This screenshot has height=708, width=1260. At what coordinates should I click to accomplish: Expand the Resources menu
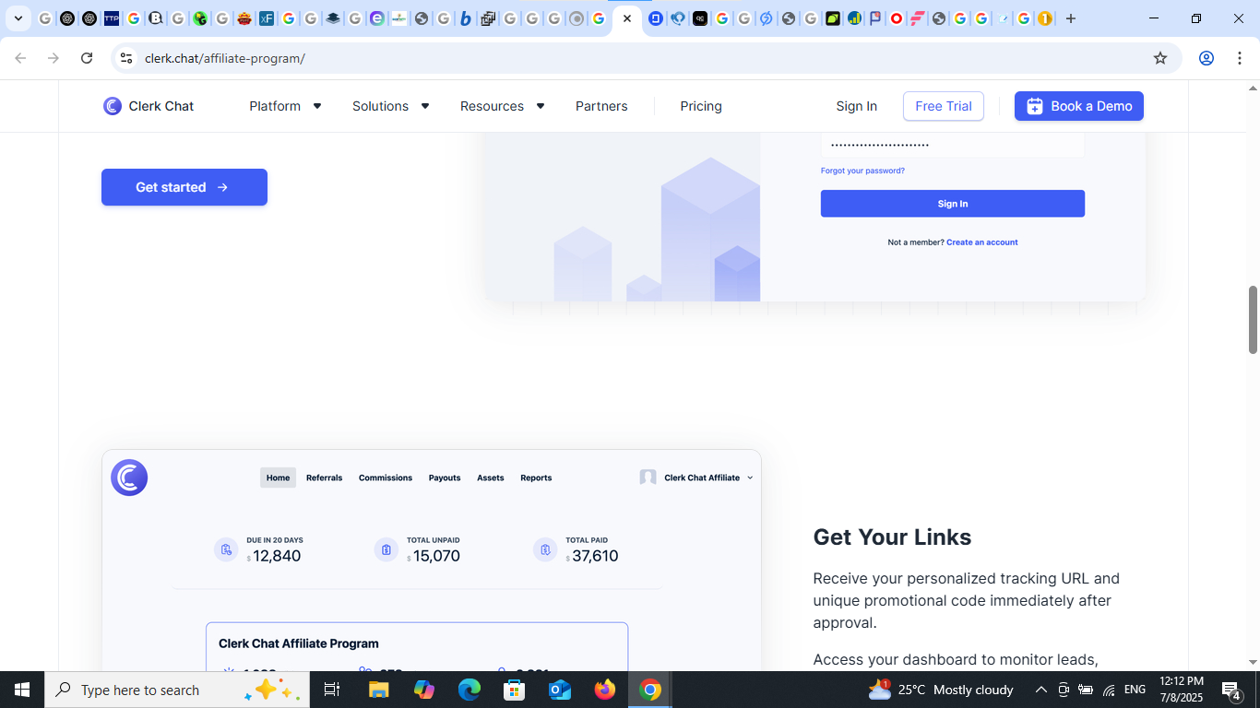(x=503, y=106)
